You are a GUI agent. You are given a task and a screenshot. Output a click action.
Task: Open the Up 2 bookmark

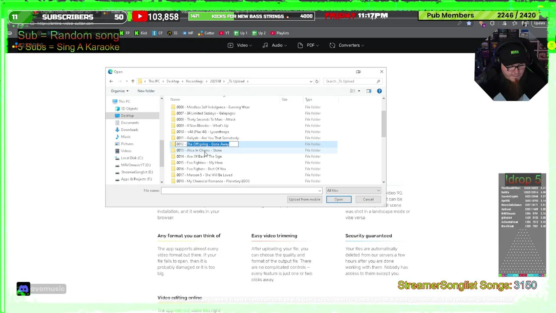[259, 33]
